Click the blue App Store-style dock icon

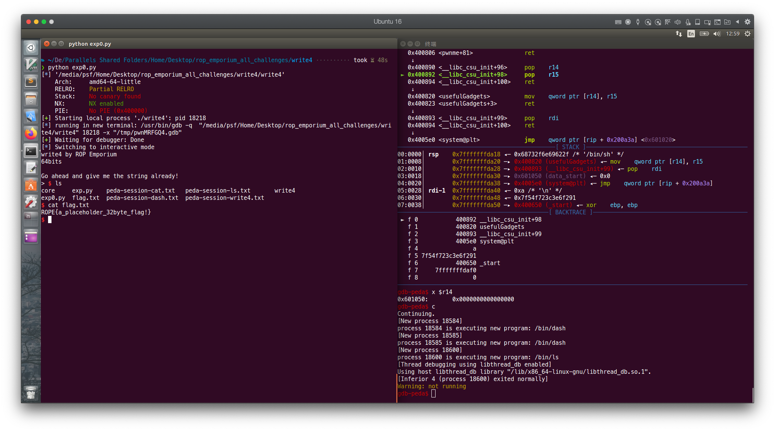tap(31, 116)
